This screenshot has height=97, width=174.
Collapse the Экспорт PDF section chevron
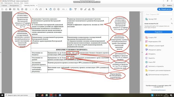pos(171,19)
